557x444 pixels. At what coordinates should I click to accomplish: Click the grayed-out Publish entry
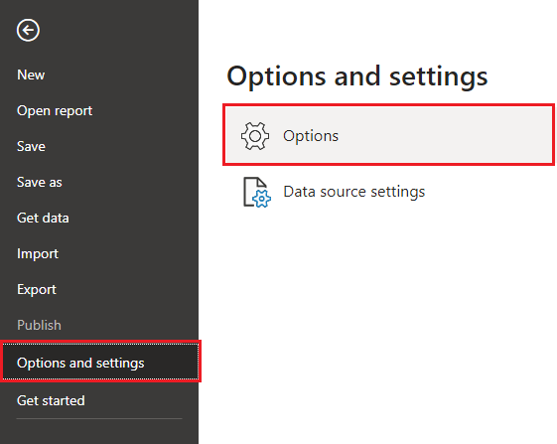(x=39, y=325)
